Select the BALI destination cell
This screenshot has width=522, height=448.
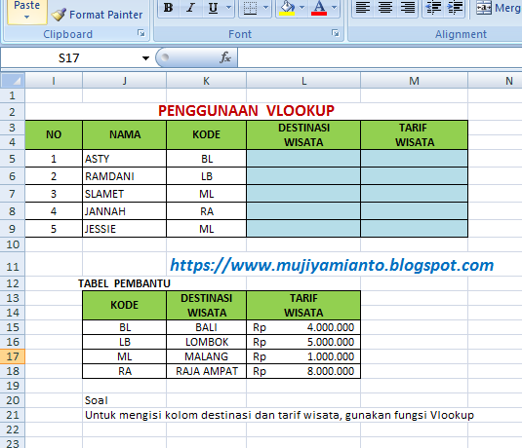(x=206, y=327)
